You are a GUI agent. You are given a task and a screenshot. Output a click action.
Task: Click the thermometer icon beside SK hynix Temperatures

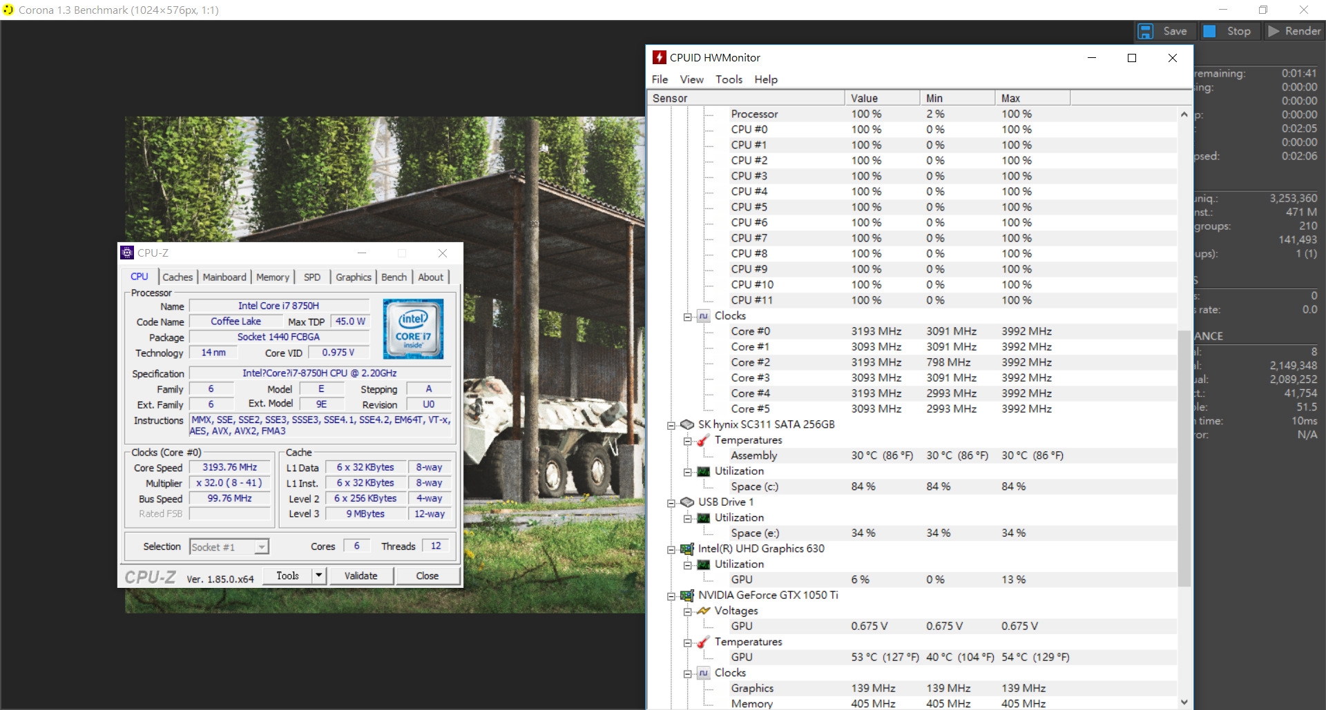[704, 440]
